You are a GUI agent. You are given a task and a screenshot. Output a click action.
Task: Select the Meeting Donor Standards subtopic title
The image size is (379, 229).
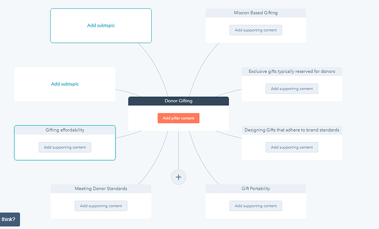tap(101, 189)
